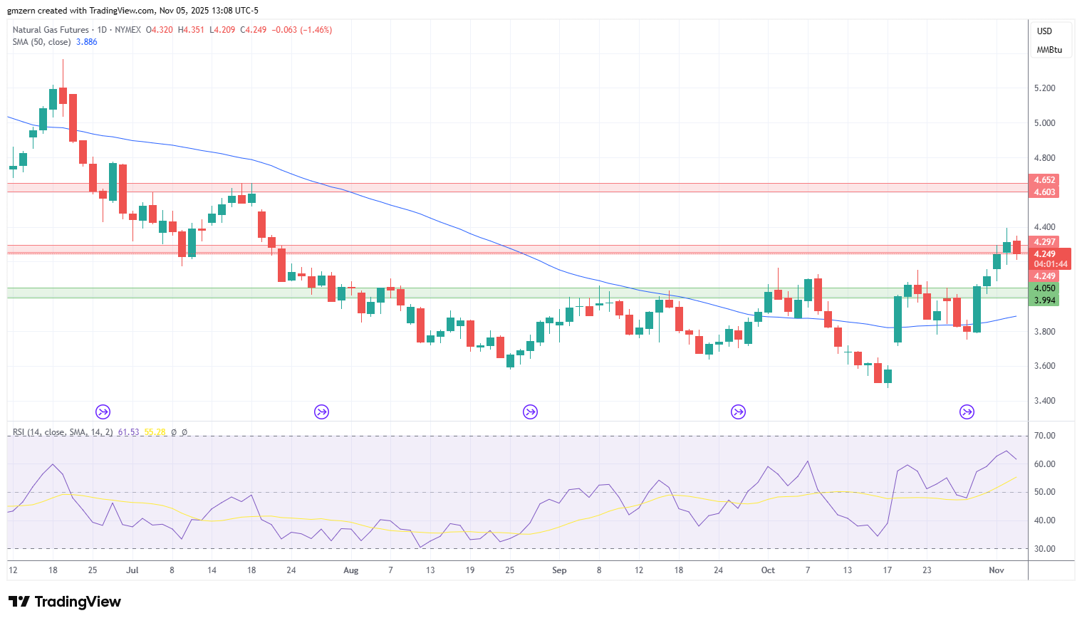The width and height of the screenshot is (1082, 623).
Task: Click the 5.200 price axis value
Action: click(x=1045, y=88)
